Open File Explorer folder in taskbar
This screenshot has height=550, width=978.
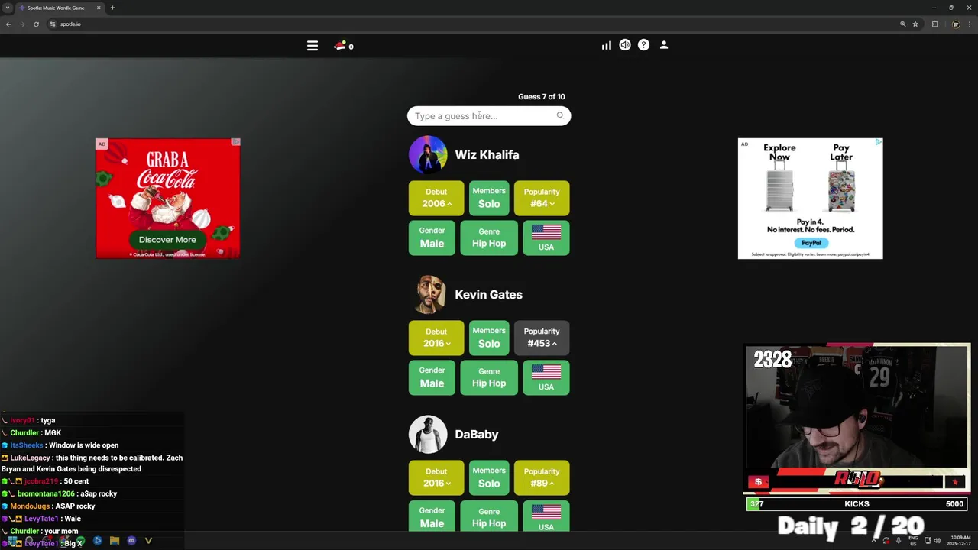115,541
